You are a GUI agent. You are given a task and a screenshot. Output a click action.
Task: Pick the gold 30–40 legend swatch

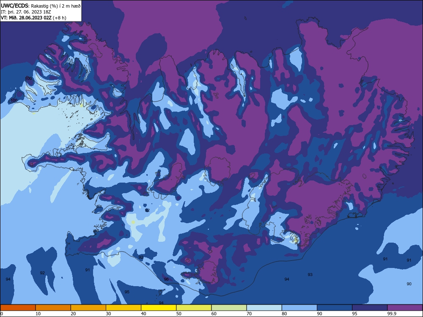(124, 308)
